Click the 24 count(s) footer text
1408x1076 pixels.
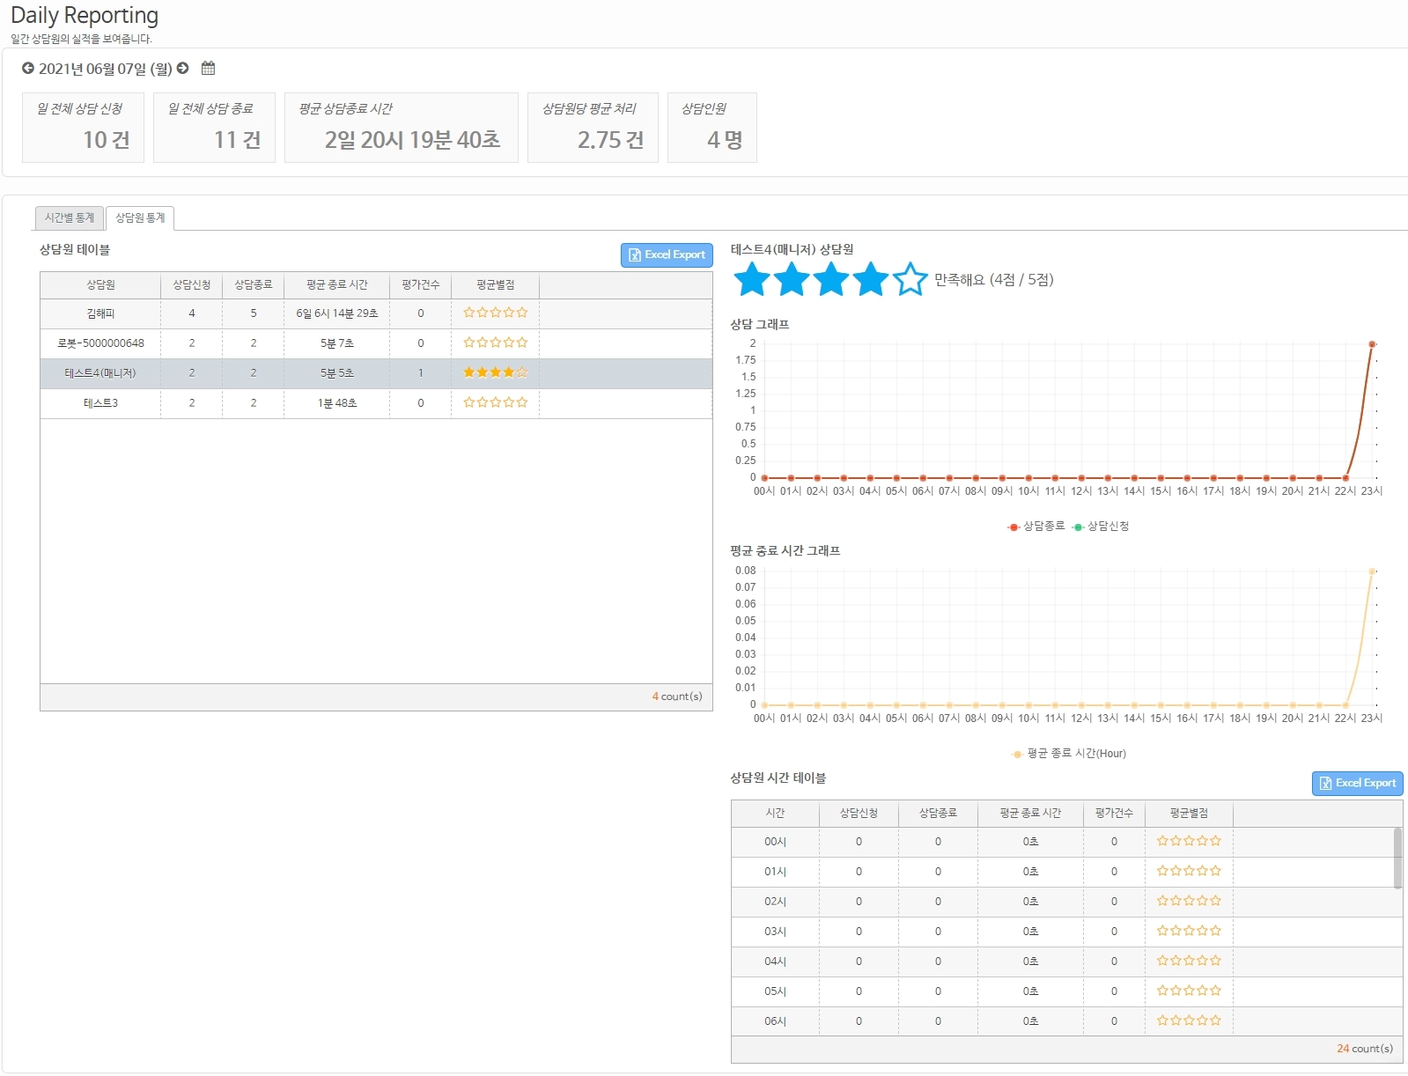[1365, 1049]
